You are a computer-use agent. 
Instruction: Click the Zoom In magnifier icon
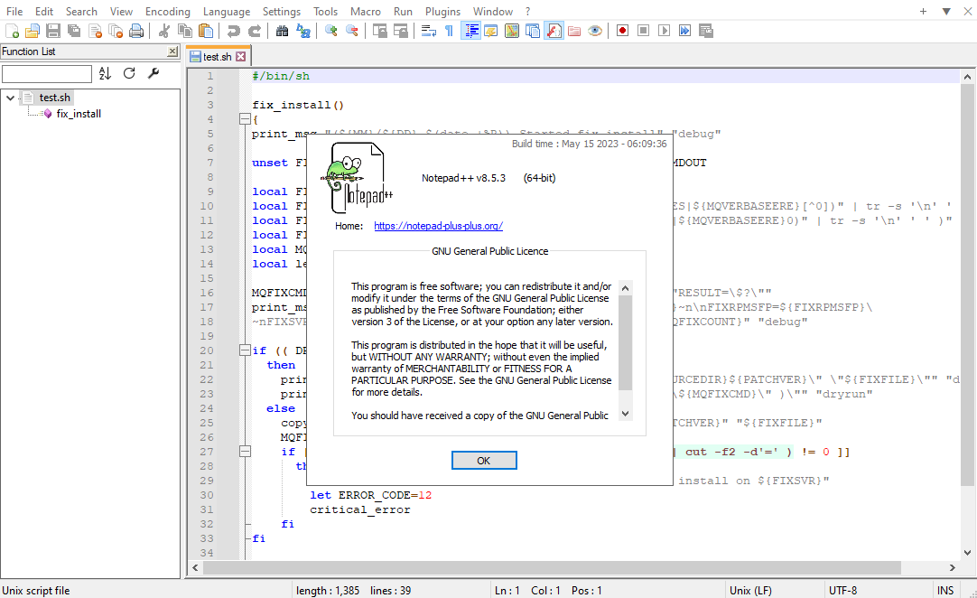pyautogui.click(x=330, y=32)
